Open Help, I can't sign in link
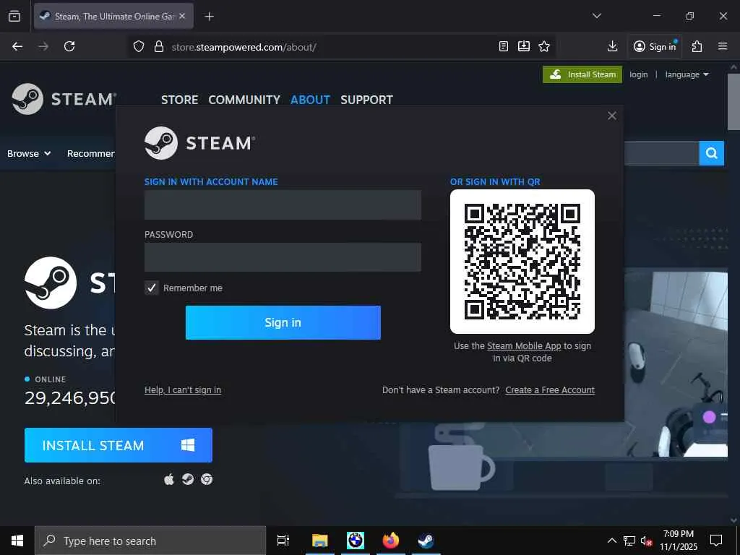The width and height of the screenshot is (740, 555). [x=183, y=390]
